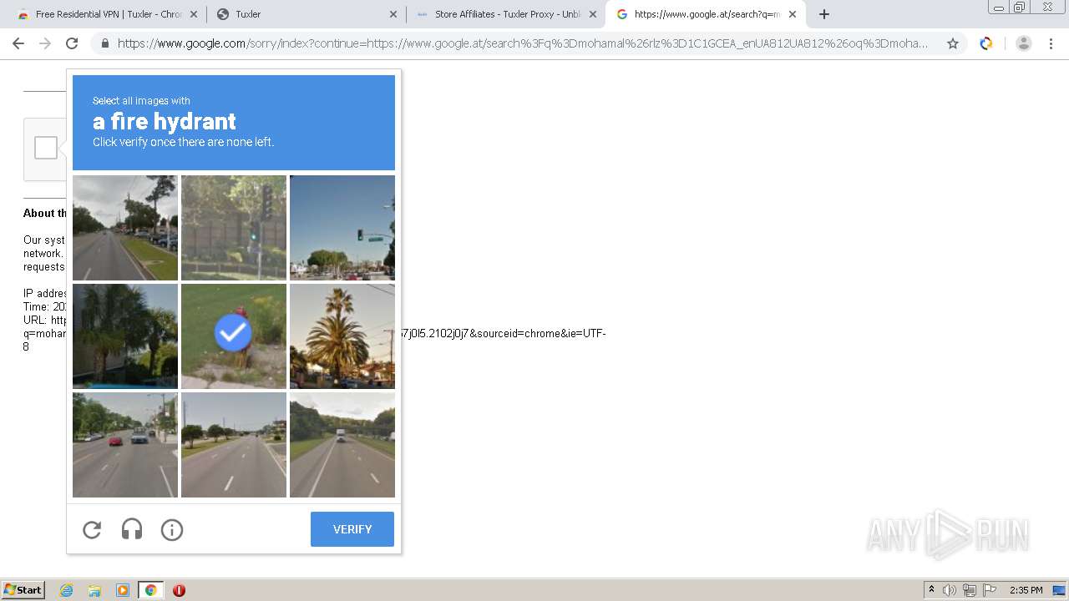Select tile with traffic light behind fence

click(x=234, y=228)
